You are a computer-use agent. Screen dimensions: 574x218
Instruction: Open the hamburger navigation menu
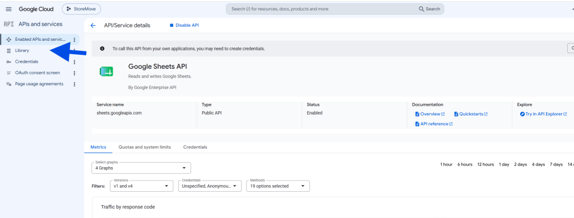[x=9, y=9]
